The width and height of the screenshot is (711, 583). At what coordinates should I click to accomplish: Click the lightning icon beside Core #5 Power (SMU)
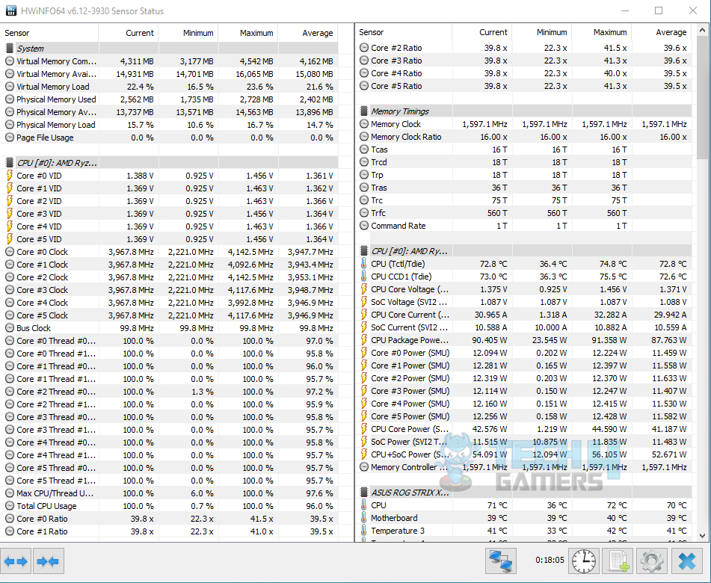363,416
